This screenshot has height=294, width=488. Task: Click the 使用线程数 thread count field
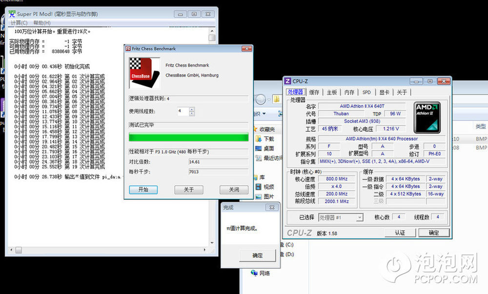tap(183, 111)
